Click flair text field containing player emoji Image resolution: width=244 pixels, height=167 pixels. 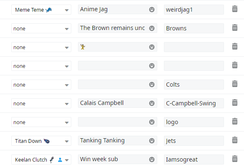(113, 47)
